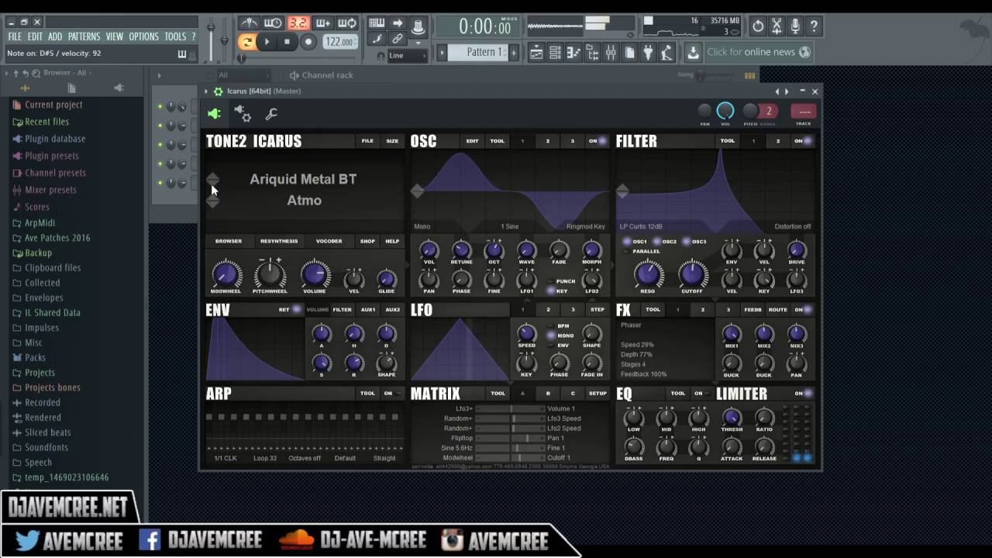992x558 pixels.
Task: Click the undo history icon
Action: (x=758, y=26)
